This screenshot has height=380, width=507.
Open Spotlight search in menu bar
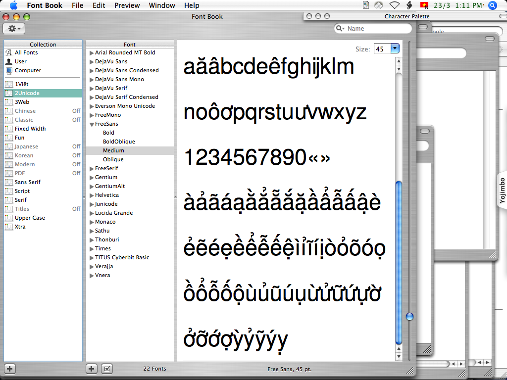(x=493, y=5)
